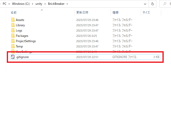This screenshot has height=139, width=171.
Task: Sort by the サイズ column header
Action: pyautogui.click(x=146, y=13)
